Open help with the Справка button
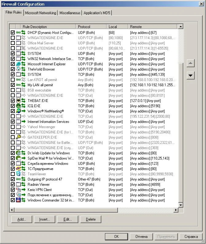Image resolution: width=206 pixels, height=244 pixels. 191,237
